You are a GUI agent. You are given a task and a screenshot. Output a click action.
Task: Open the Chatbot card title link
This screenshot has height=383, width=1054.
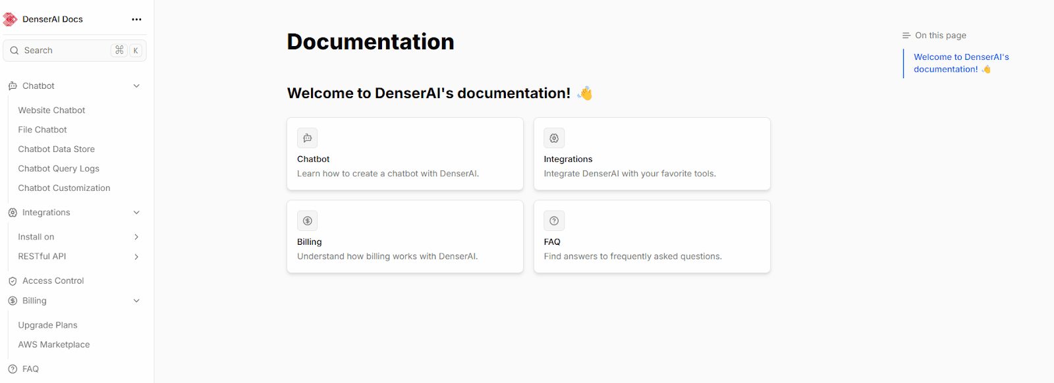[x=314, y=159]
